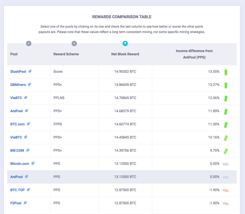The height and width of the screenshot is (214, 245).
Task: Click the orange arrow beside F2Pool's -1.90%
Action: click(x=226, y=204)
